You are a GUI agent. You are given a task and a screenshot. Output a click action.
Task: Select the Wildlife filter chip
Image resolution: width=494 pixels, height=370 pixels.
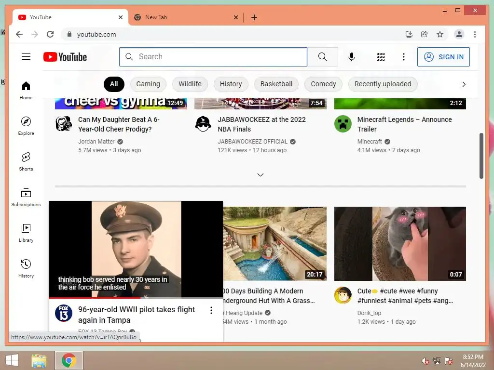(190, 84)
